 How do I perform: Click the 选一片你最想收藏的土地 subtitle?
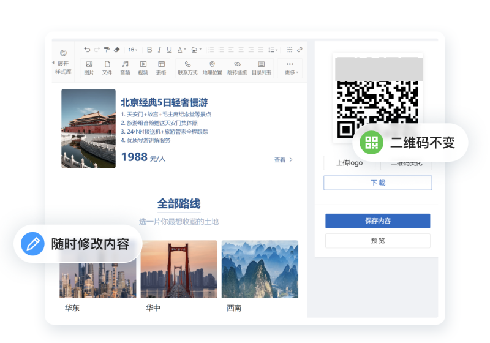click(179, 222)
